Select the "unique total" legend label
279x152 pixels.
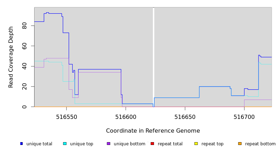[x=39, y=144]
